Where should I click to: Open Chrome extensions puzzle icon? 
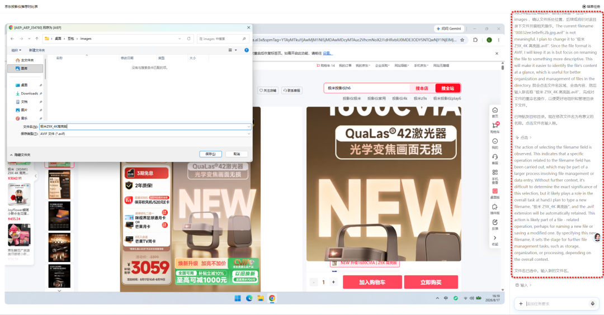tap(475, 40)
